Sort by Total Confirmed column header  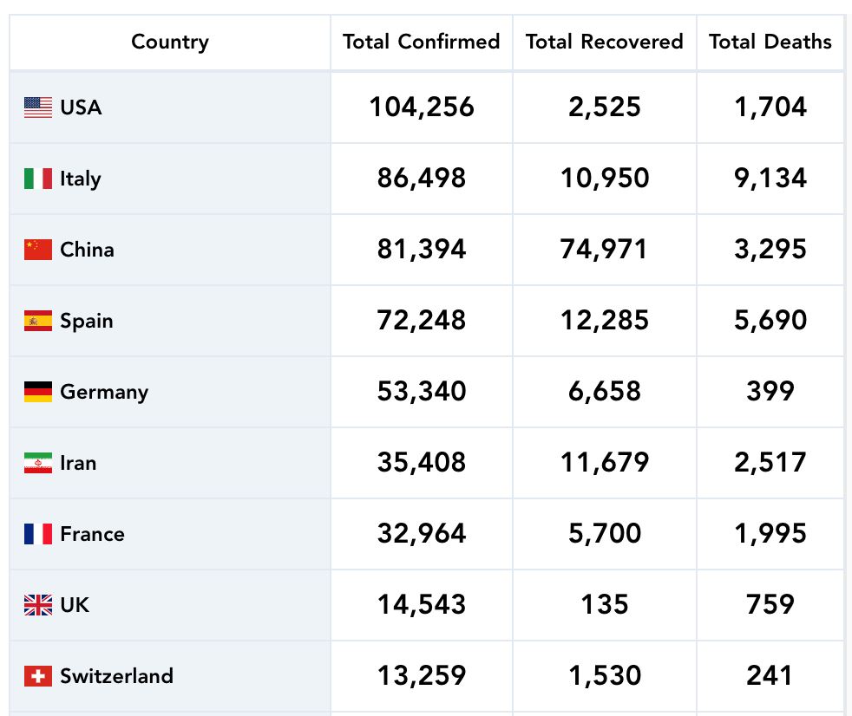(x=422, y=42)
